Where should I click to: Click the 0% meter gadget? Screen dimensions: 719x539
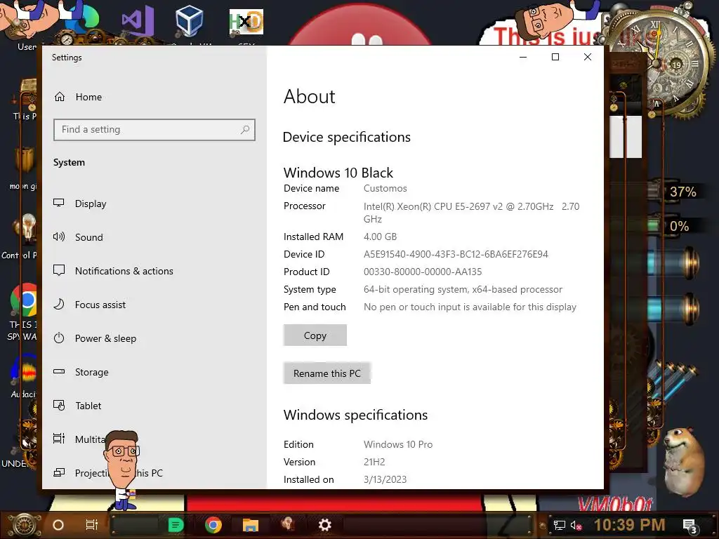pos(679,226)
